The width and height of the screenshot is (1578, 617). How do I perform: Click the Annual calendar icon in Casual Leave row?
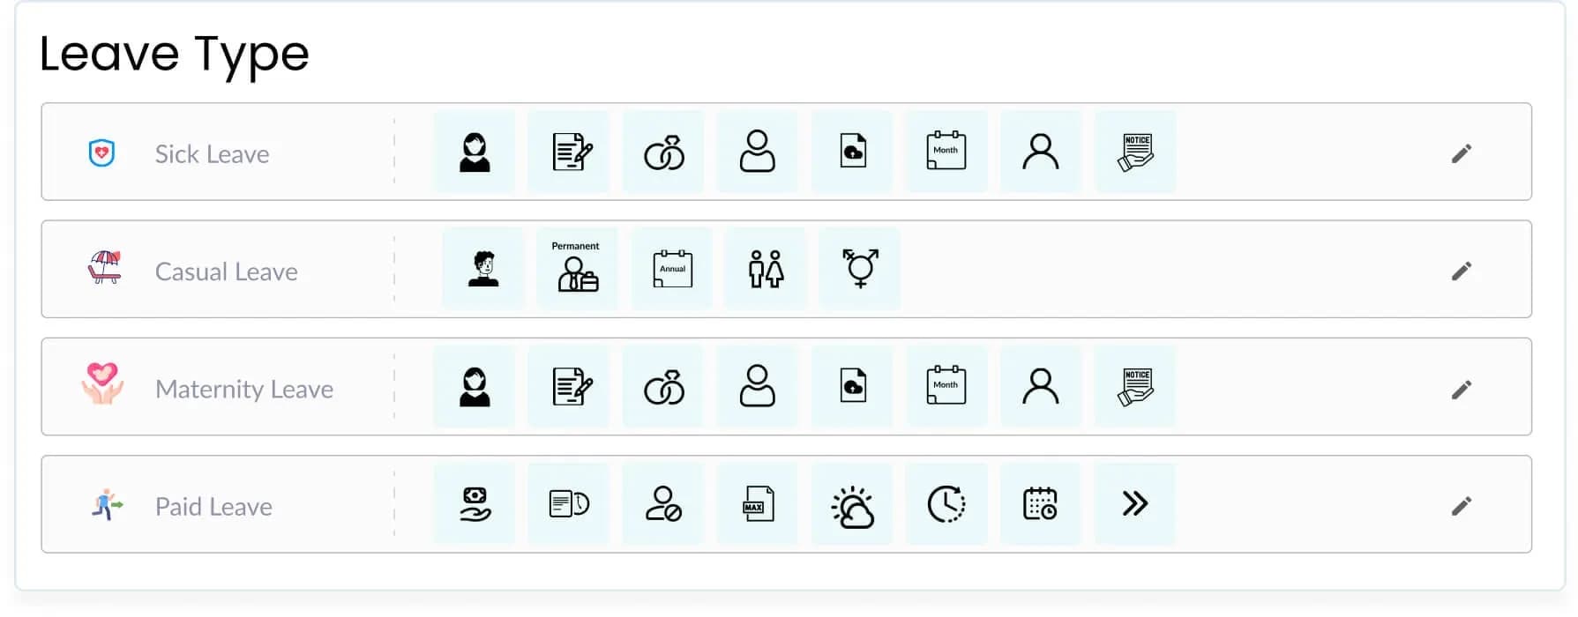[x=671, y=269]
